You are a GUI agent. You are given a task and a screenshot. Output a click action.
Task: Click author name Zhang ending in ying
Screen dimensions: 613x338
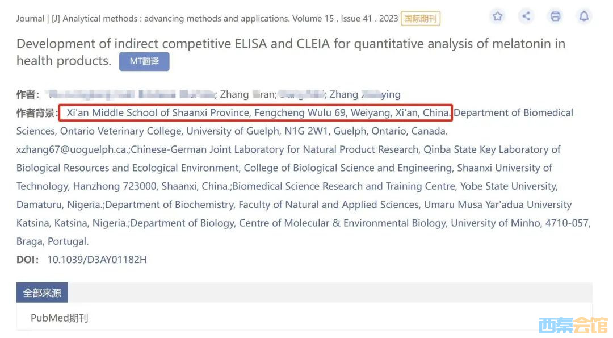pos(365,94)
